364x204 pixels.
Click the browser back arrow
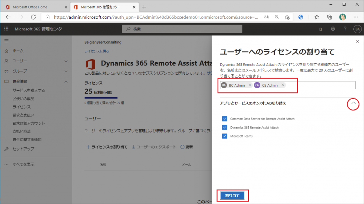(9, 17)
